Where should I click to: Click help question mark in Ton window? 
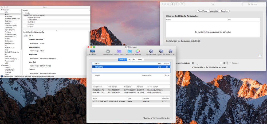coord(260,56)
